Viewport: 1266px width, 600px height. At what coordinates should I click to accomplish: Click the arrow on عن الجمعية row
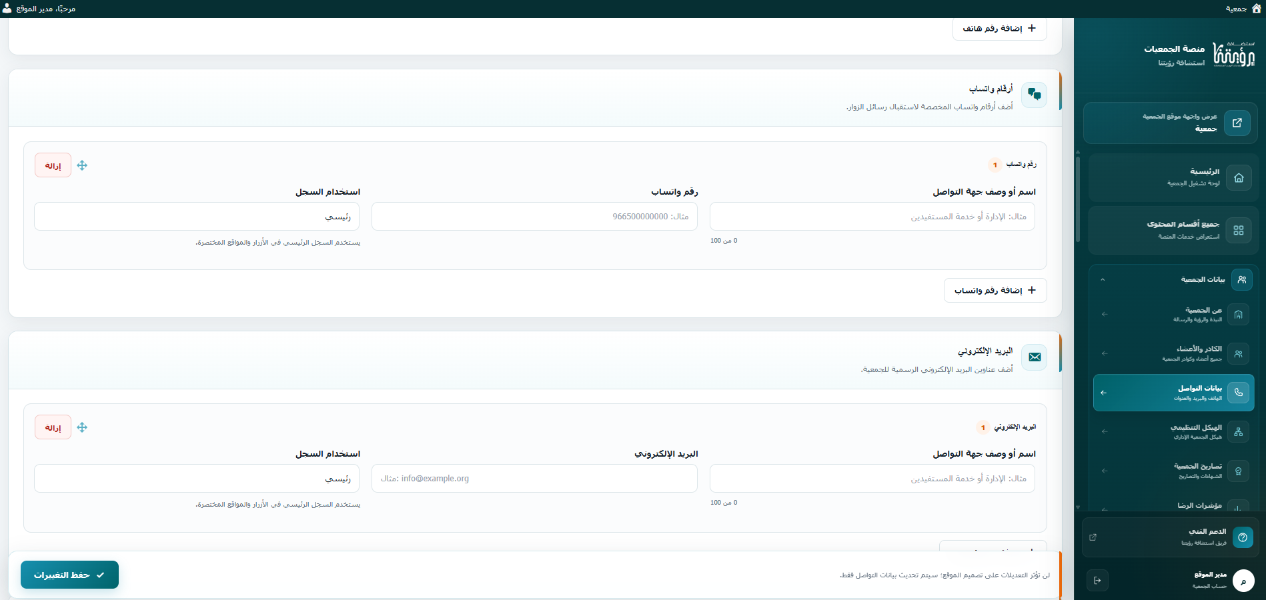pyautogui.click(x=1105, y=314)
